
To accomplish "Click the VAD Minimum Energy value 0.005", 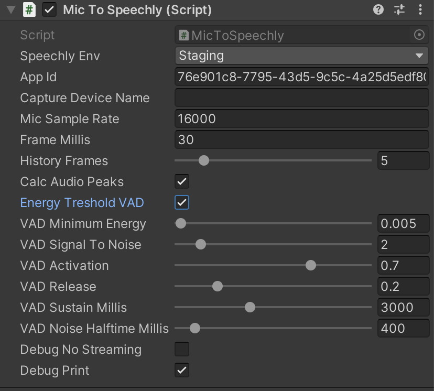I will point(403,223).
